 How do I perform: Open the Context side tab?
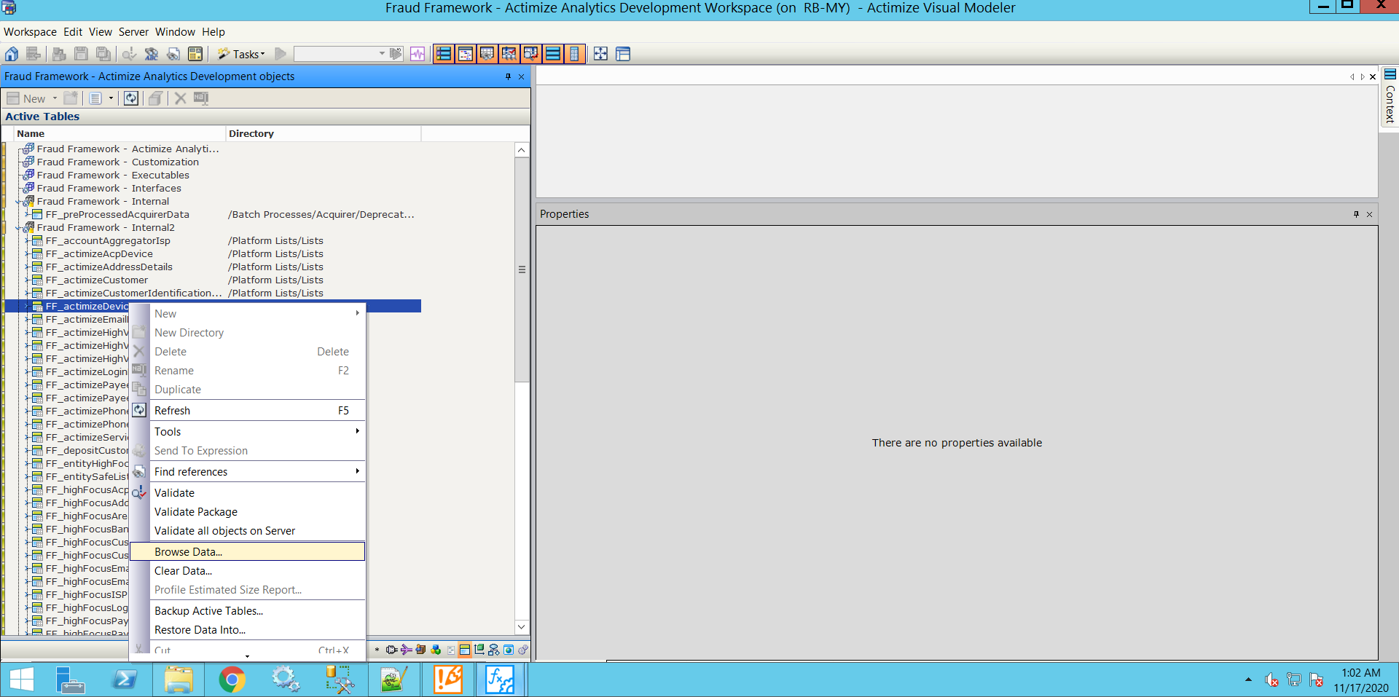coord(1390,97)
